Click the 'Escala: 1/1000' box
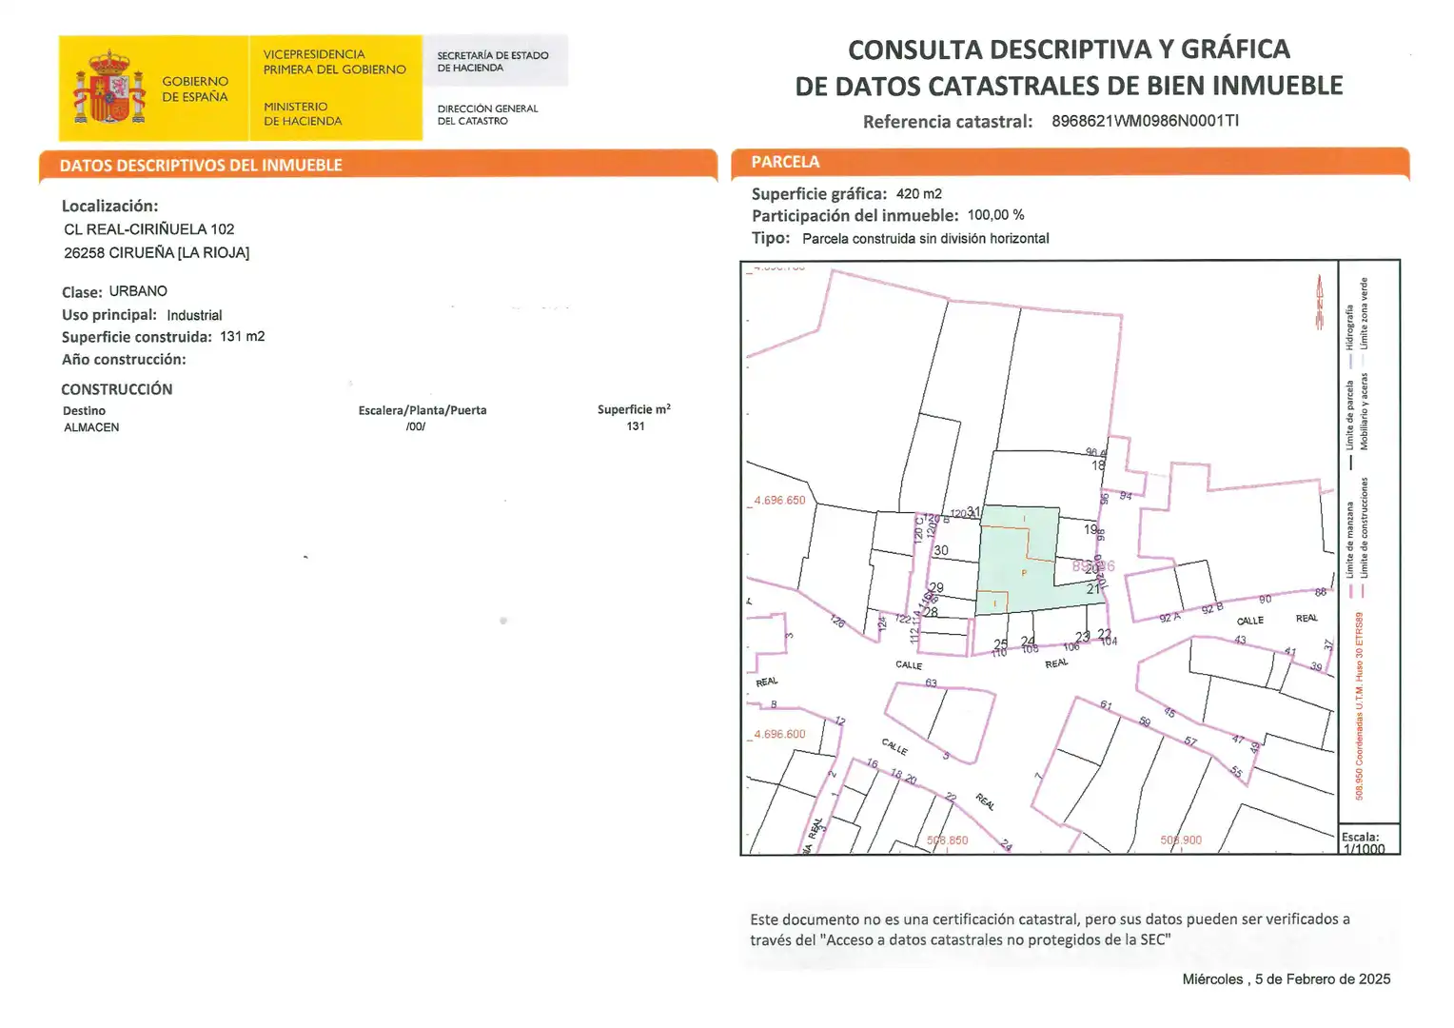Image resolution: width=1454 pixels, height=1028 pixels. click(1368, 840)
